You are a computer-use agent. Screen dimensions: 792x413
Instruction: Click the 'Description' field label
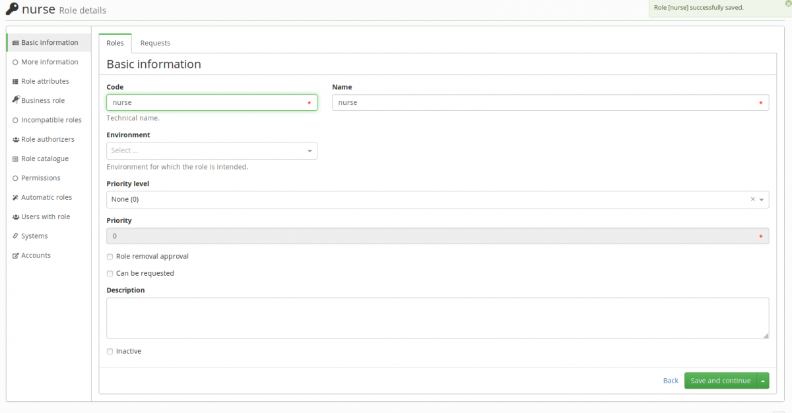(125, 290)
